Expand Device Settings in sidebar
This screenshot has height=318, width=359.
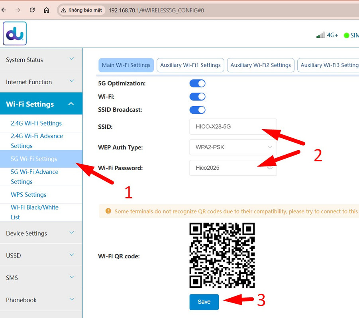click(x=41, y=233)
